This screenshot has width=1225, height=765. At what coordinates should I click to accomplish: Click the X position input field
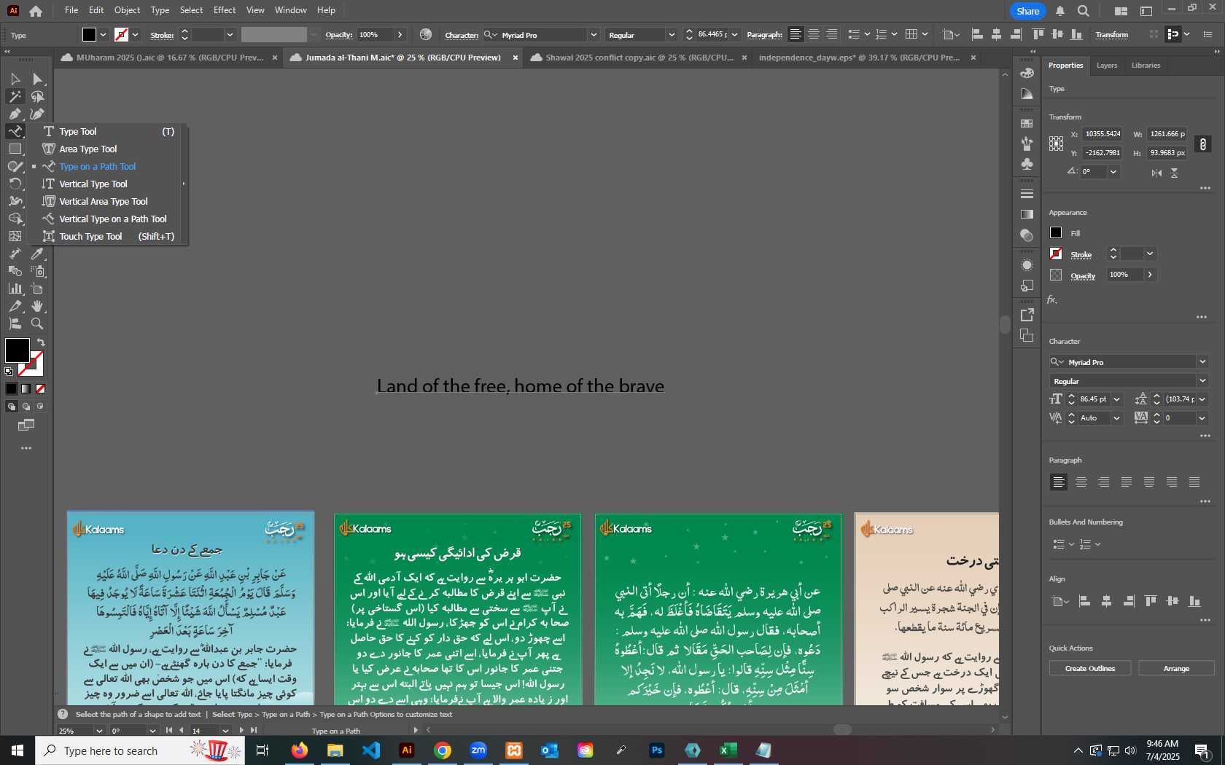[1102, 134]
